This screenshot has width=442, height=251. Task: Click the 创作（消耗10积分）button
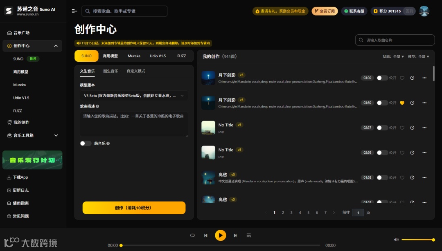134,208
